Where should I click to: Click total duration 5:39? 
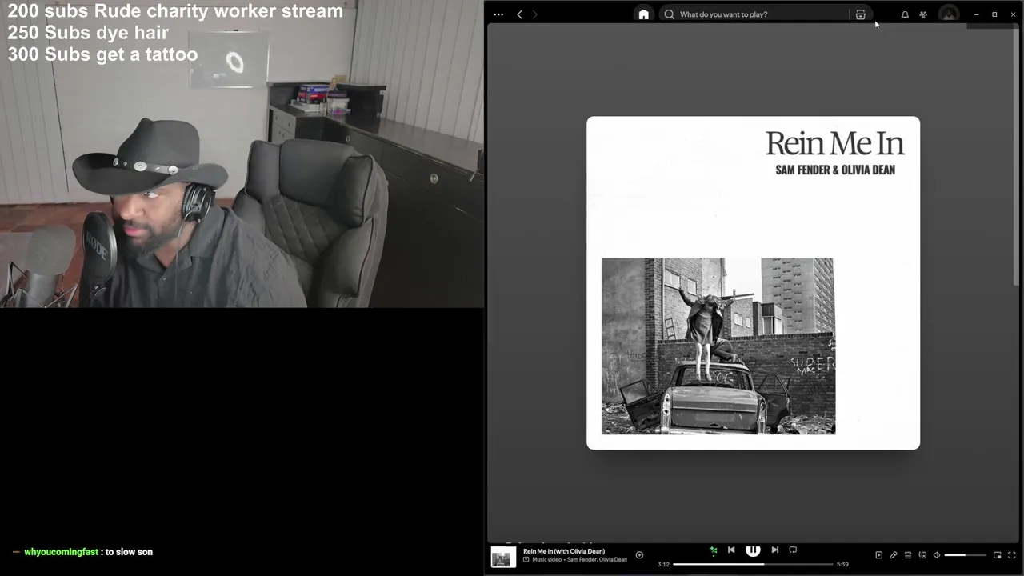point(842,564)
